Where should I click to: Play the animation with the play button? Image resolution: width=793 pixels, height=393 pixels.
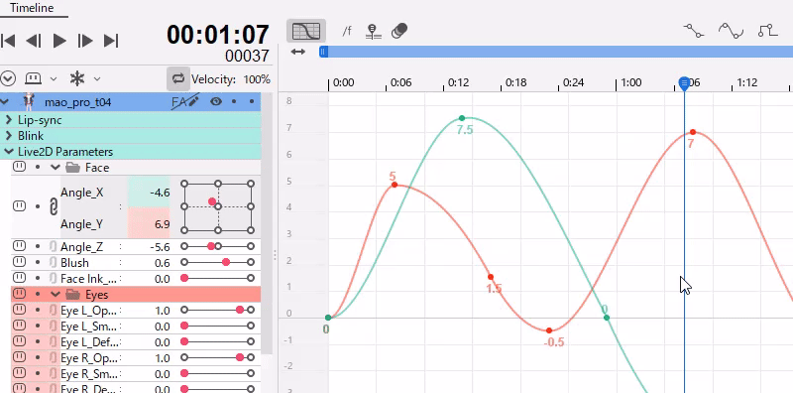[59, 41]
